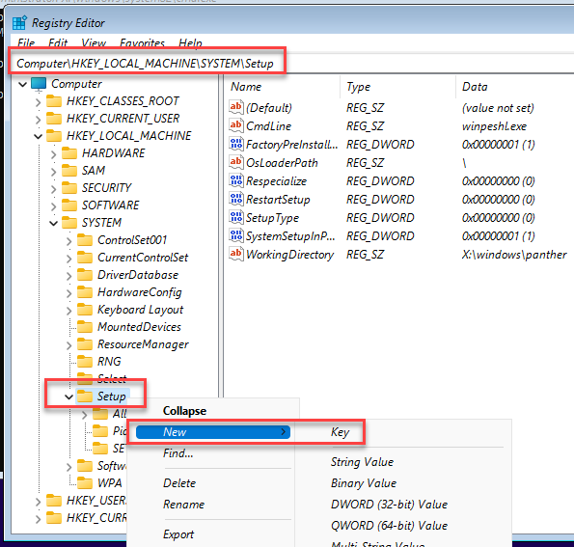Viewport: 574px width, 547px height.
Task: Select the Select key in tree
Action: click(111, 379)
